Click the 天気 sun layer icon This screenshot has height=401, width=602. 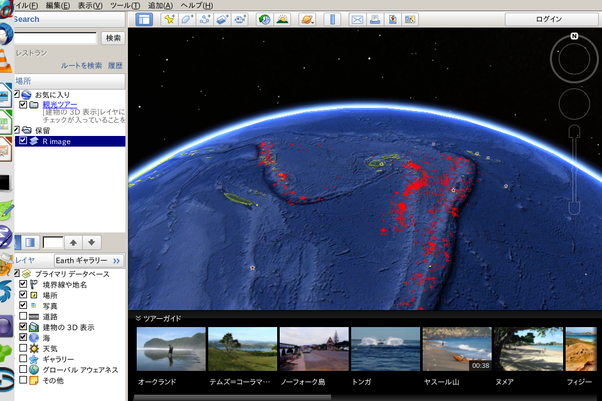(x=34, y=348)
